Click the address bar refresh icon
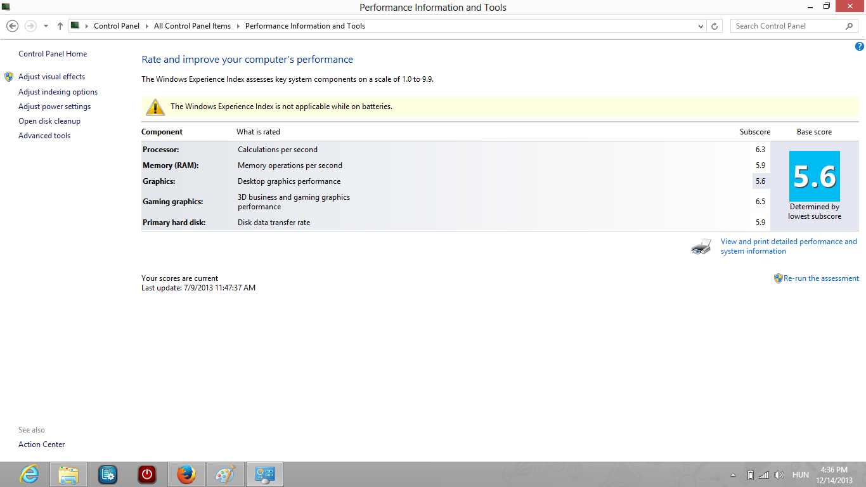 (x=714, y=26)
